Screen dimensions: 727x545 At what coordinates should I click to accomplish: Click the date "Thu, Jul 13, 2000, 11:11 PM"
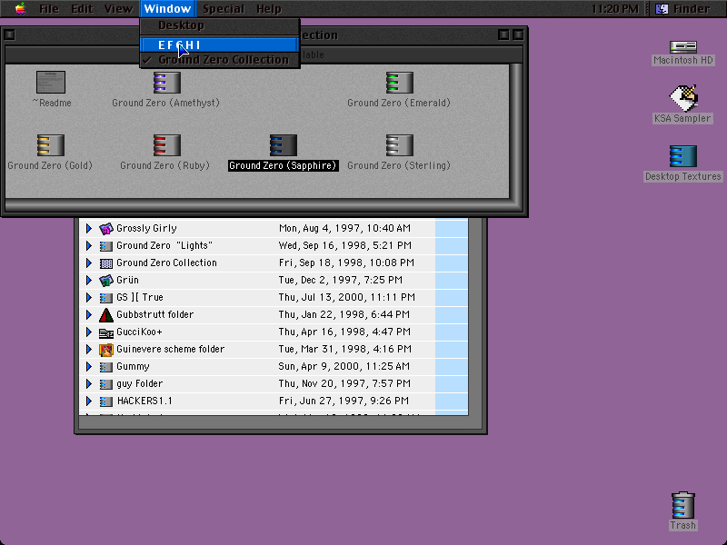[x=347, y=298]
